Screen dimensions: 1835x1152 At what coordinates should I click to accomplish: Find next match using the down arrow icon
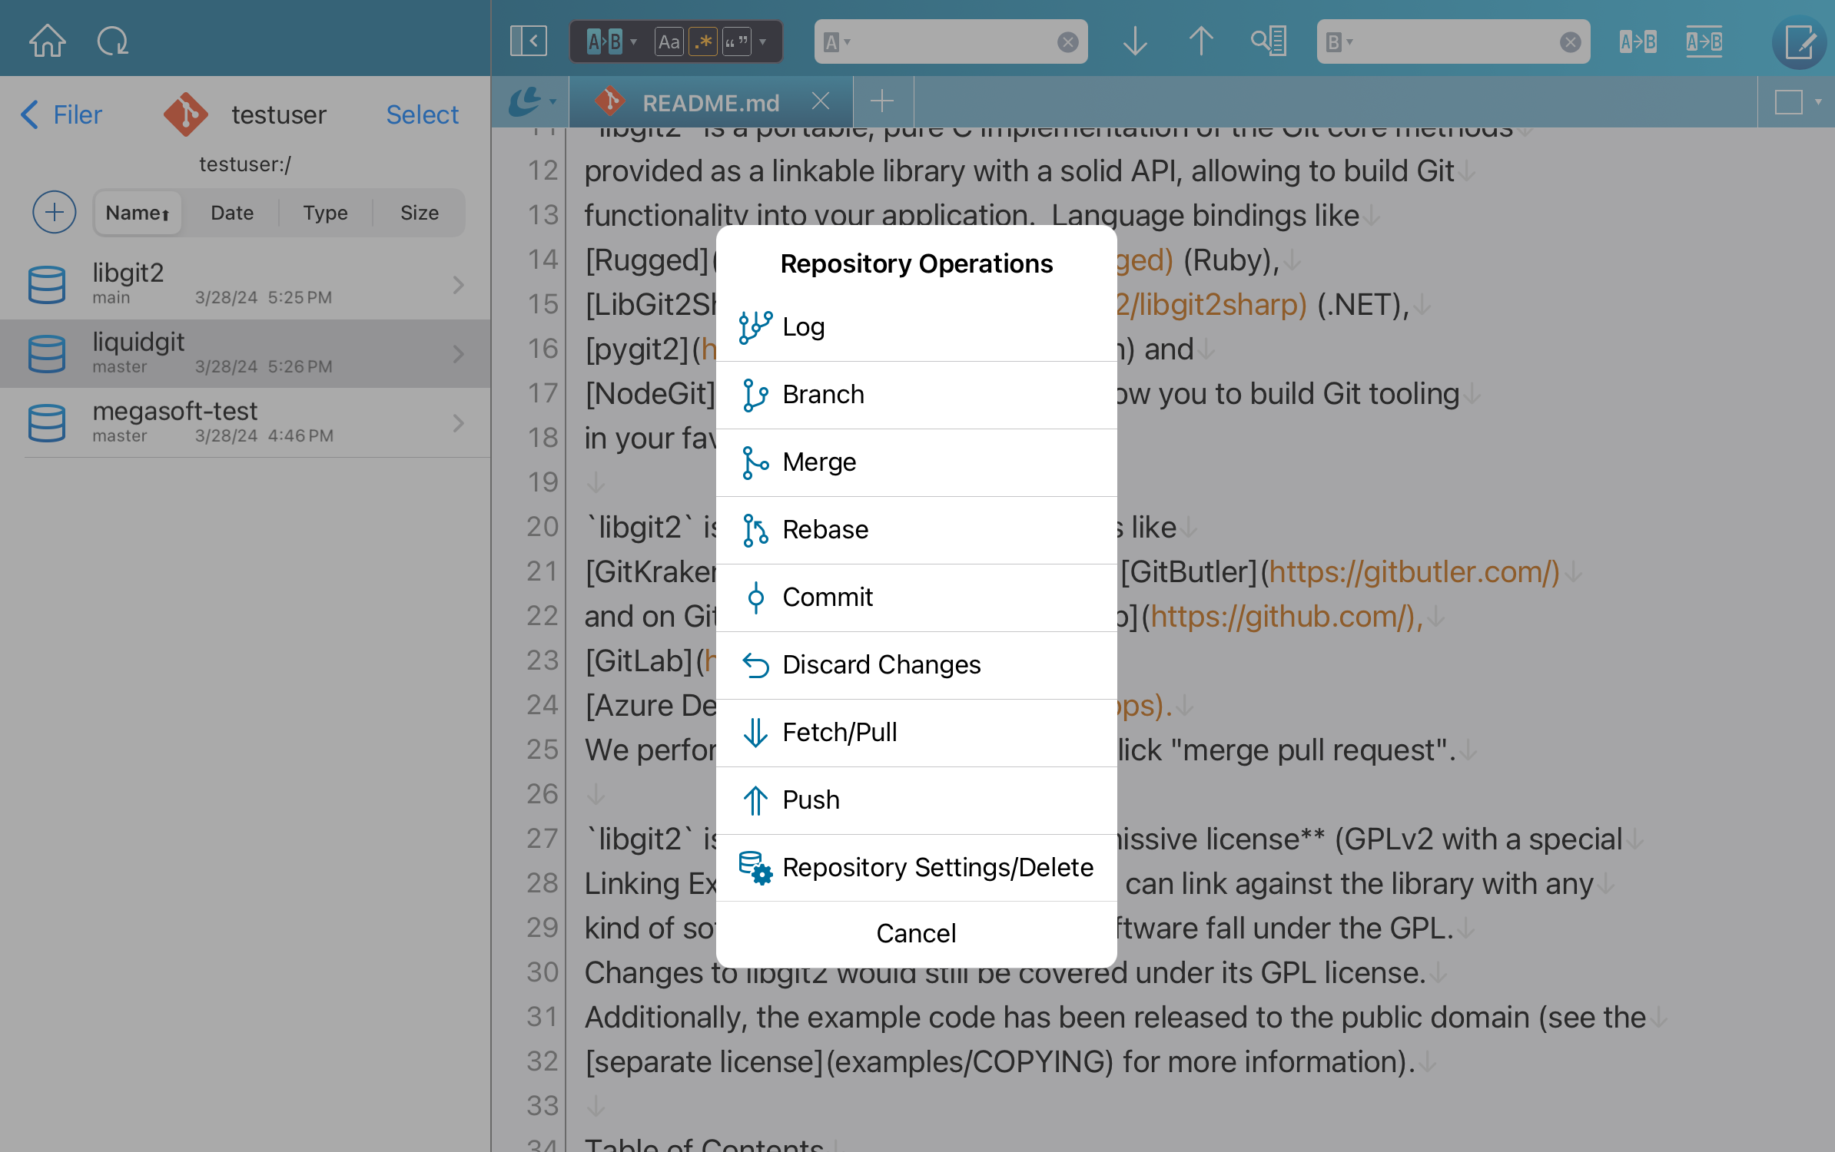tap(1135, 41)
